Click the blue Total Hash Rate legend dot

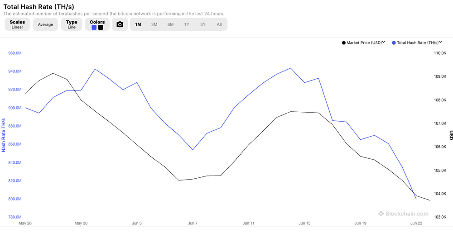click(394, 43)
